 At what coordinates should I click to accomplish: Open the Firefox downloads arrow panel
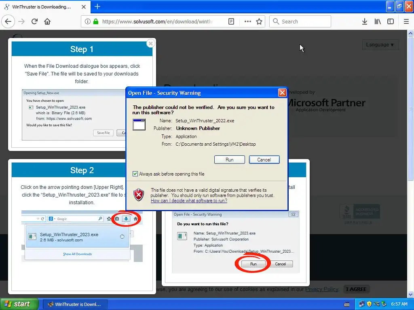(x=364, y=21)
